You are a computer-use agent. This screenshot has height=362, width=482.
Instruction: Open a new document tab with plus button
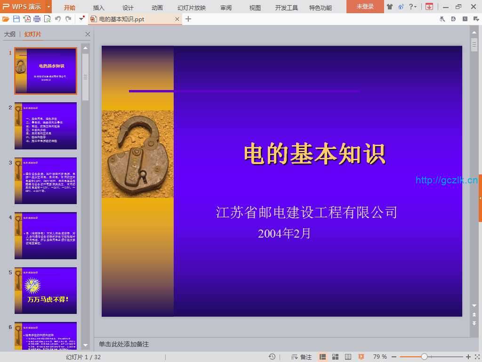click(188, 19)
